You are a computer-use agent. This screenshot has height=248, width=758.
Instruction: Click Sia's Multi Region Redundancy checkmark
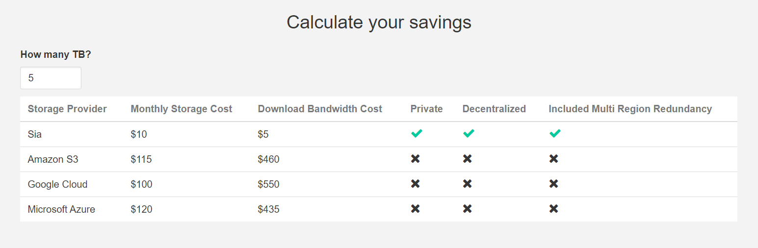click(x=555, y=133)
